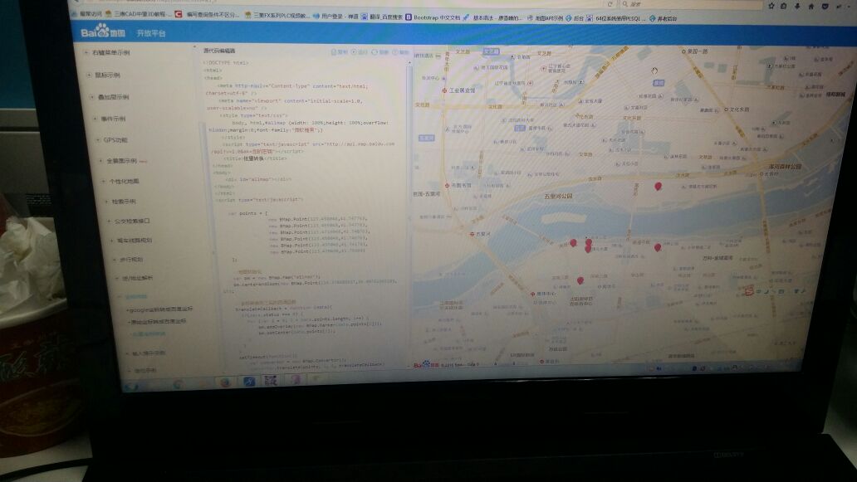Screen dimensions: 857x482
Task: Focus the browser search field
Action: [x=692, y=4]
